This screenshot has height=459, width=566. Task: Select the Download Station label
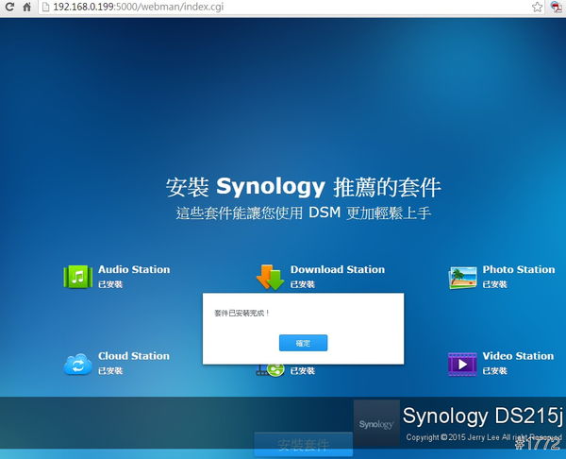coord(337,269)
